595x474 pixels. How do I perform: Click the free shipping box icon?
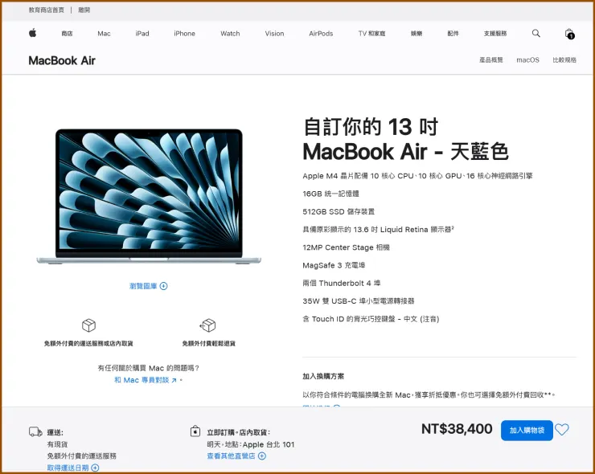pyautogui.click(x=88, y=325)
